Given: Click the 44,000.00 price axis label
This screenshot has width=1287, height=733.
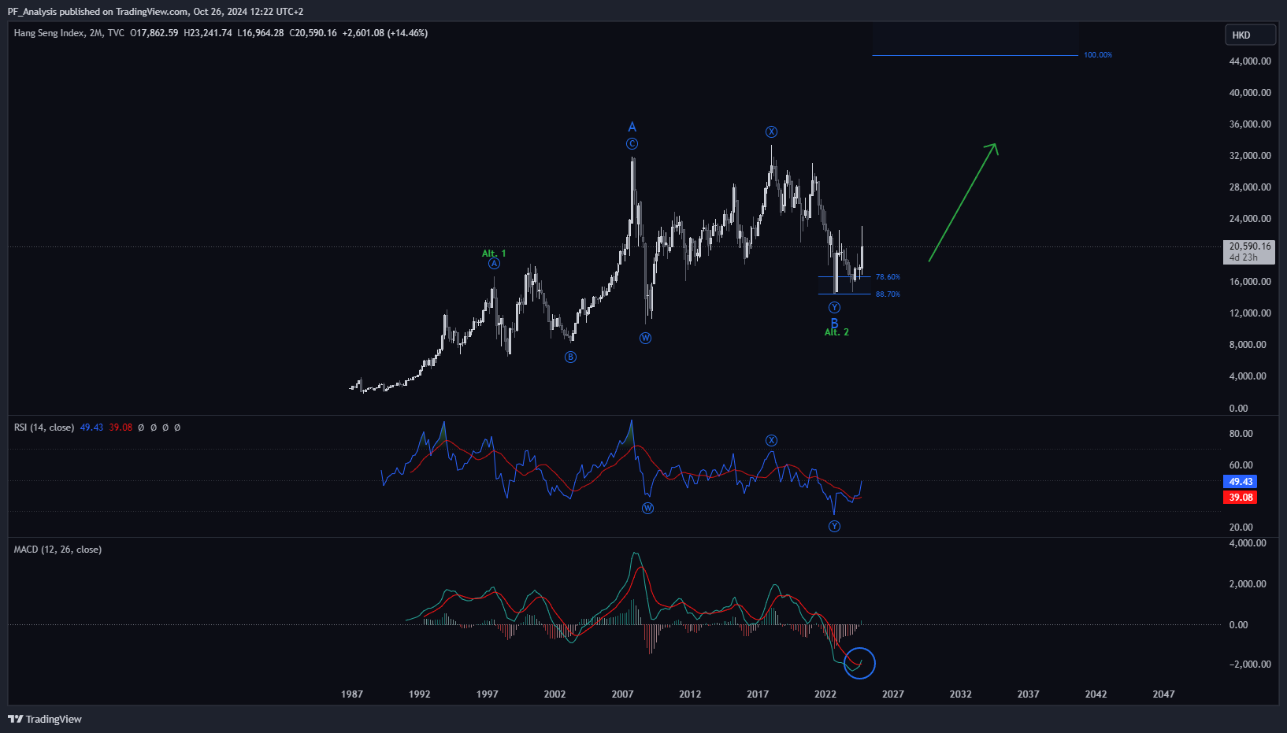Looking at the screenshot, I should tap(1250, 61).
